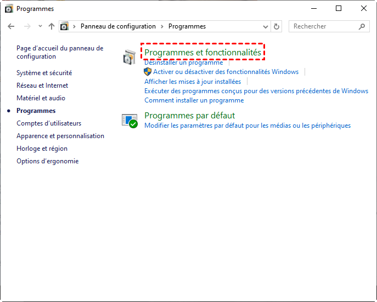Click the Control Panel icon in address bar
Screen dimensions: 377x302
(x=65, y=26)
